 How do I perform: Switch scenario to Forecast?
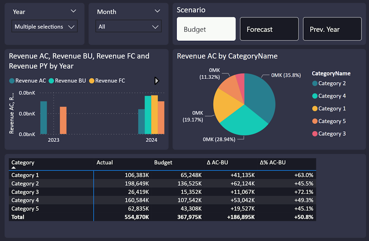click(x=269, y=29)
